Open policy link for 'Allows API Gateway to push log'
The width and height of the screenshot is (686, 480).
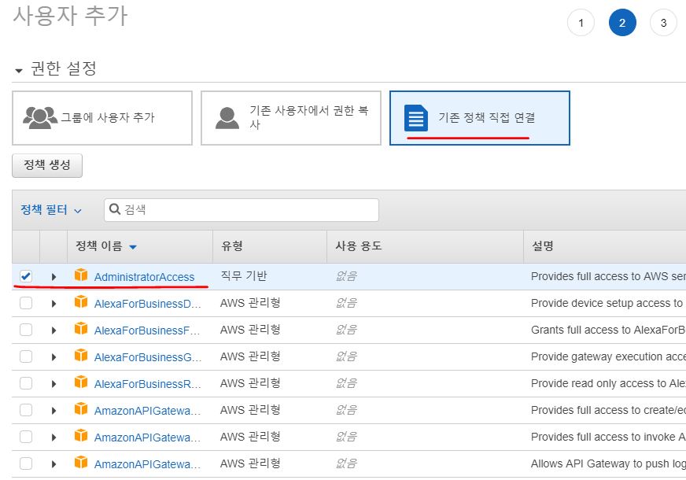[x=147, y=463]
